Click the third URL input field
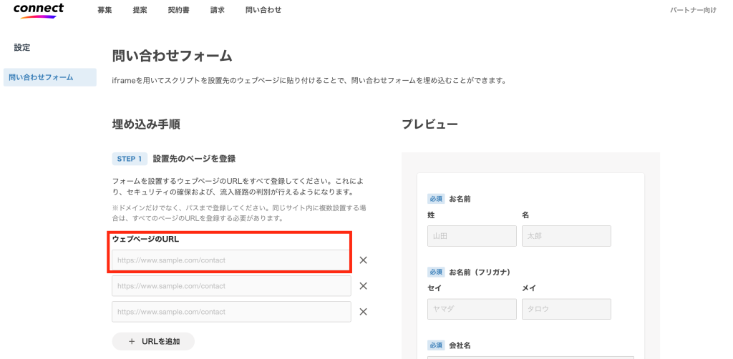The width and height of the screenshot is (733, 359). pos(231,312)
